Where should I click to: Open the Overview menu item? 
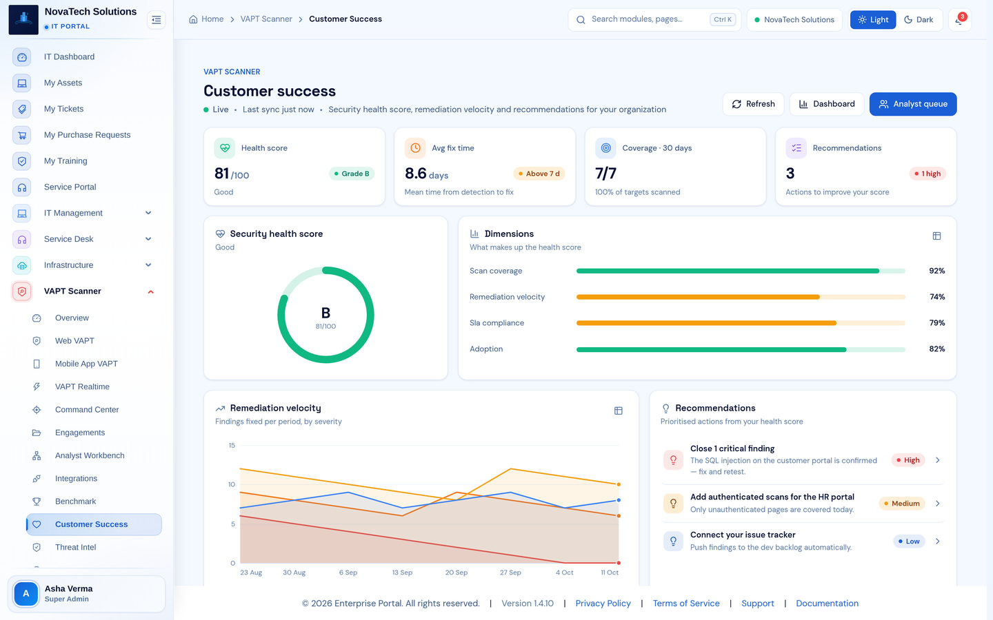(x=94, y=318)
